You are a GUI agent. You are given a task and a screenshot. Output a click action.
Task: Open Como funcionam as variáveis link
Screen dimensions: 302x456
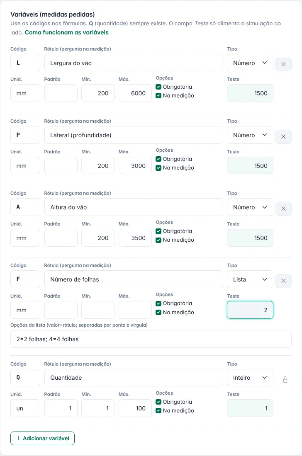pos(67,32)
